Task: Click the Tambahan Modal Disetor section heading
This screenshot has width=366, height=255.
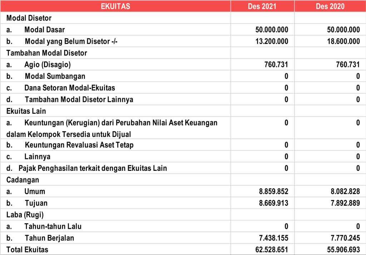Action: point(46,53)
